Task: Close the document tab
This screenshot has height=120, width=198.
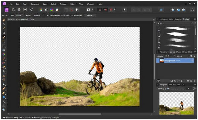Action: pos(154,19)
